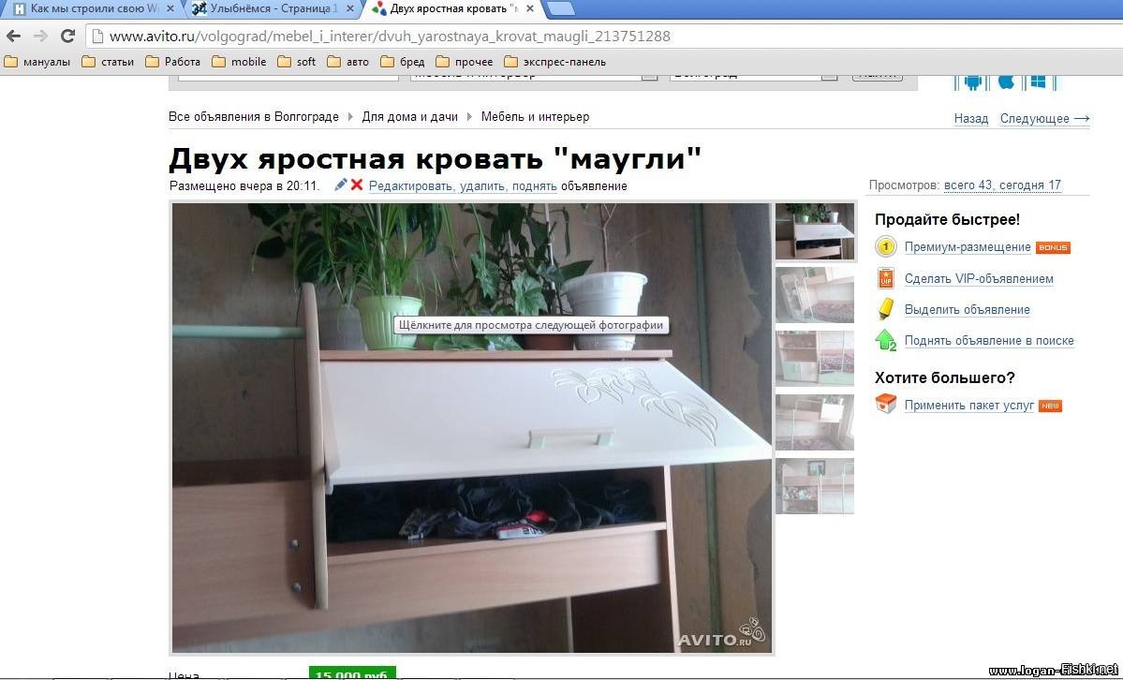Close the 'Улыбнёмся' tab
Screen dimensions: 1123x680
point(349,8)
